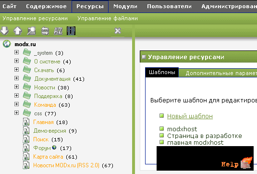257x174 pixels.
Task: Expand the _system folder
Action: click(16, 52)
